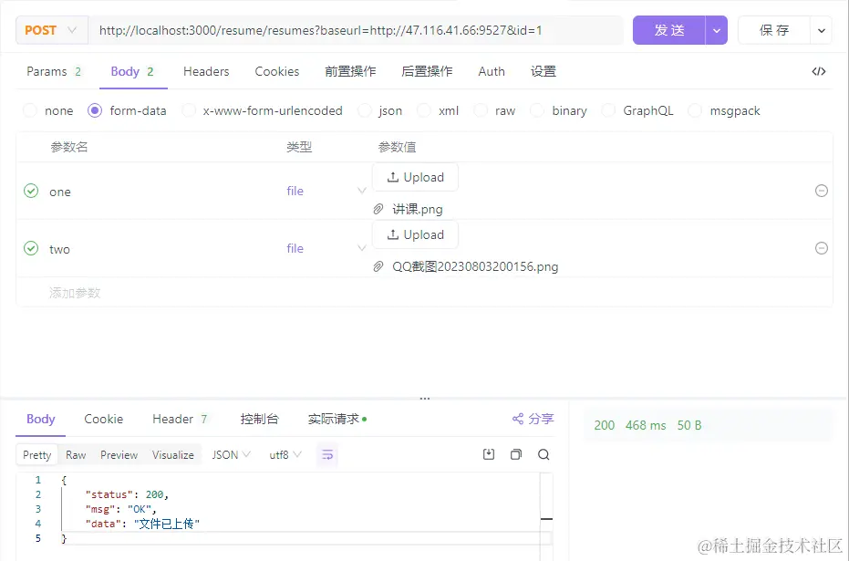This screenshot has width=849, height=561.
Task: Click the 468 ms response time
Action: 646,425
